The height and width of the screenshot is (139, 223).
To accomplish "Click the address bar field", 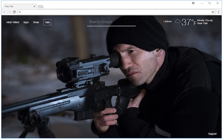I will coord(116,12).
